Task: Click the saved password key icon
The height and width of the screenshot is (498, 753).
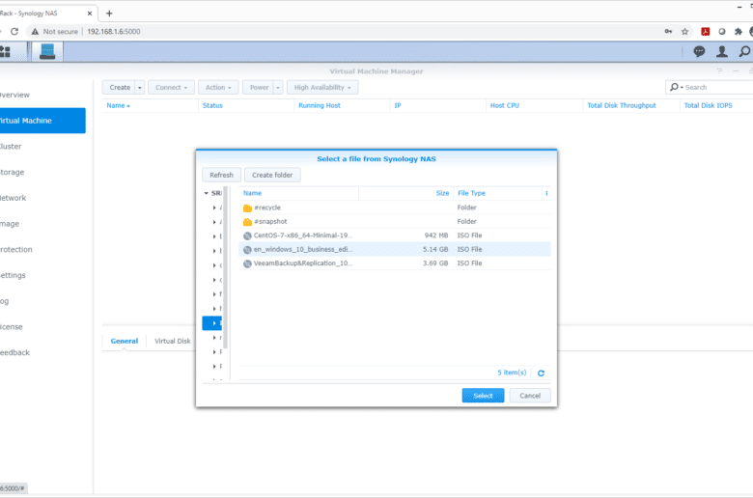Action: [668, 31]
